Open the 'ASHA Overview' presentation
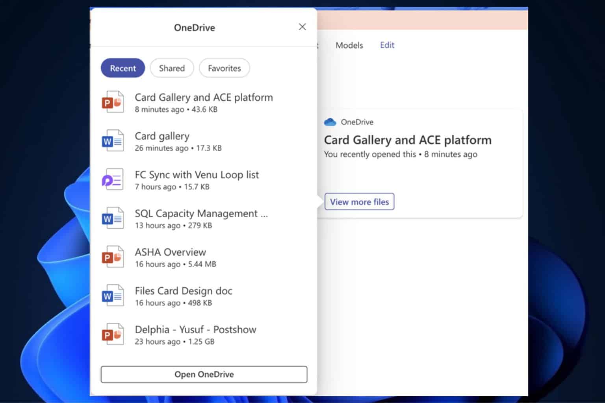Viewport: 605px width, 403px height. [x=170, y=252]
